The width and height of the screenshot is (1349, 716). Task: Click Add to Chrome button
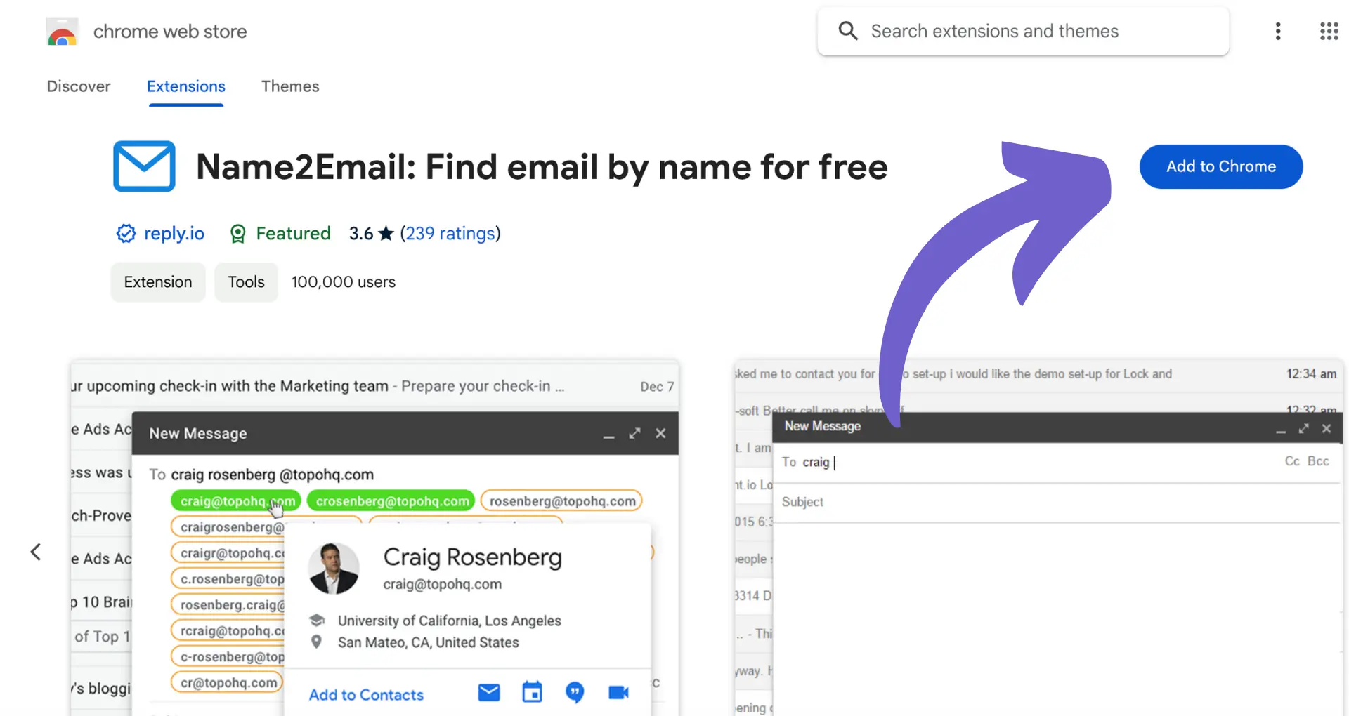(x=1221, y=166)
